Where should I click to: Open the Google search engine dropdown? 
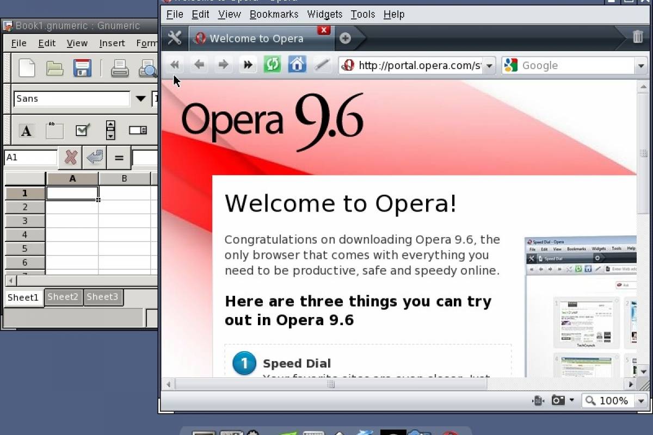tap(641, 65)
